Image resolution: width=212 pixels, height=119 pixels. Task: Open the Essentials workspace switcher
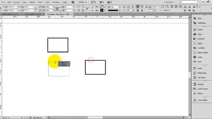coord(170,2)
